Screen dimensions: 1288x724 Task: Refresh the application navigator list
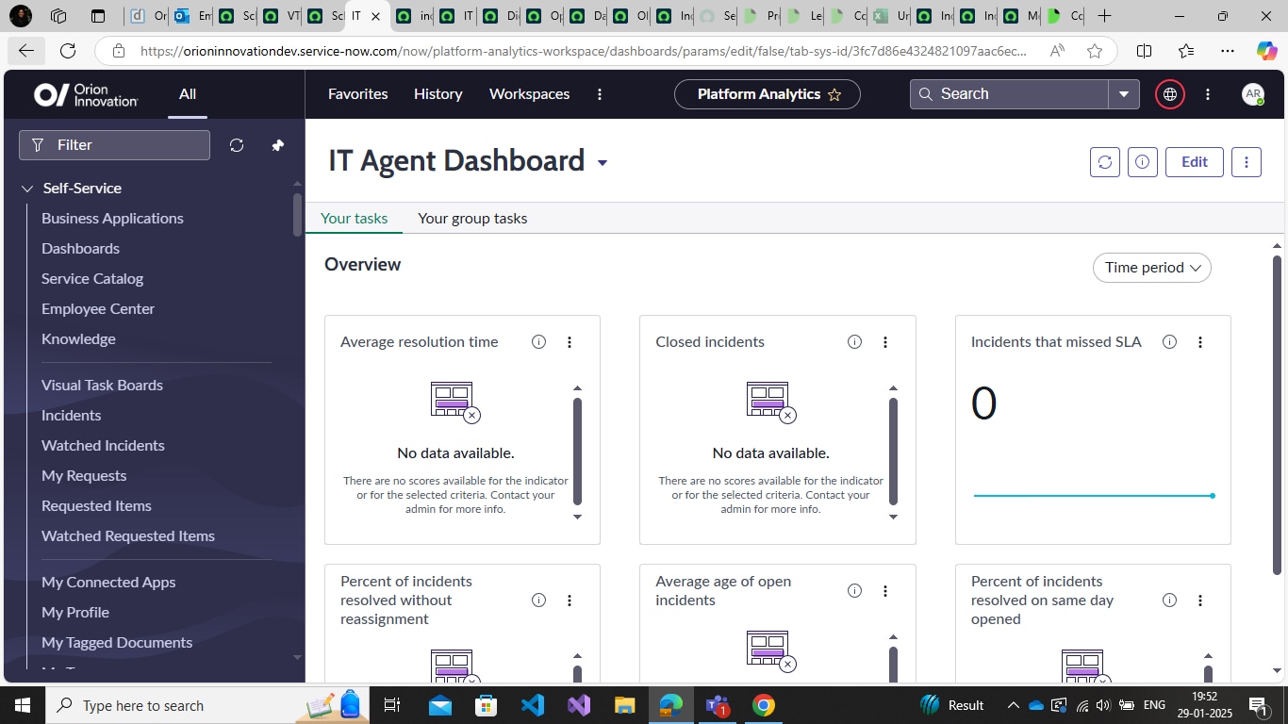tap(237, 144)
